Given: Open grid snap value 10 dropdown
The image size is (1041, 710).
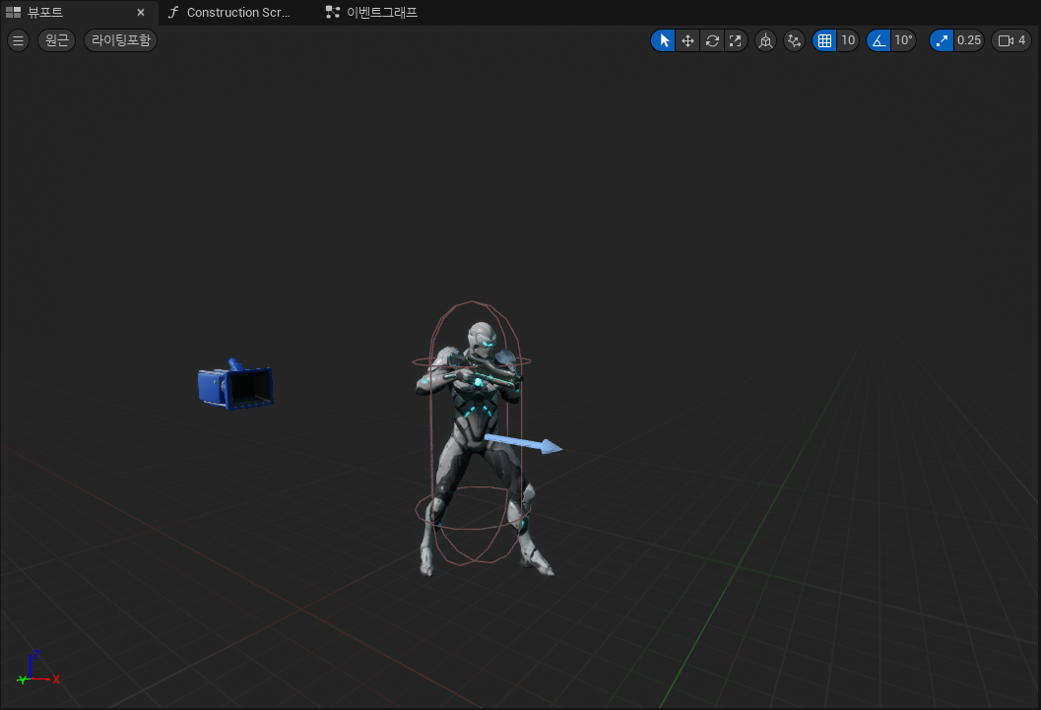Looking at the screenshot, I should [x=848, y=40].
